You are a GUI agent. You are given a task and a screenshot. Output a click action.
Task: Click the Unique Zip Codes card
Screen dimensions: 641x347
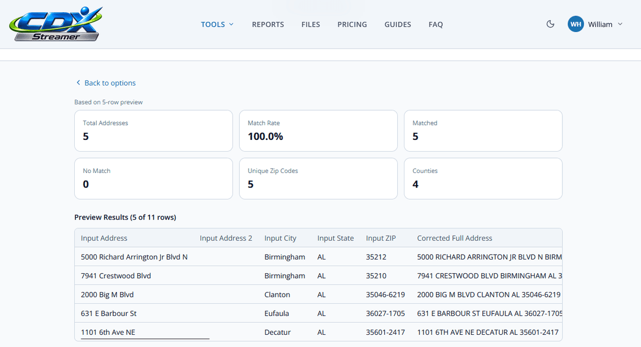(x=318, y=179)
